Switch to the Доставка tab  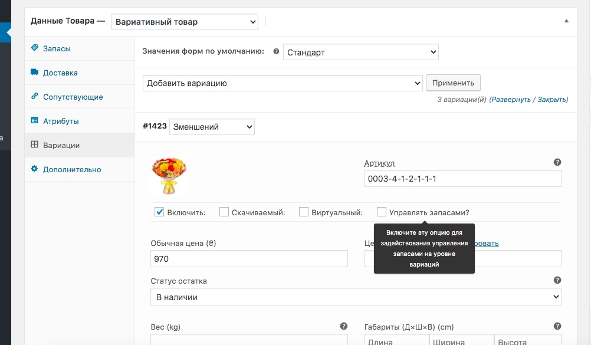click(x=60, y=73)
